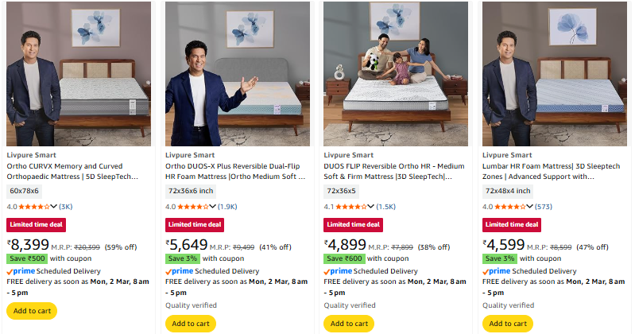Open the (1.9K) reviews count link
The image size is (635, 334).
click(227, 207)
